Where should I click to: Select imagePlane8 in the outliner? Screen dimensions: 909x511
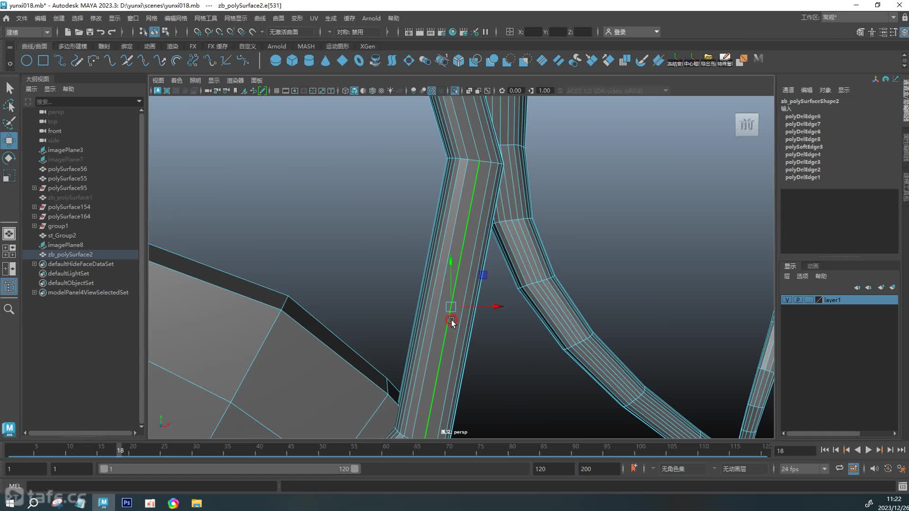pos(65,245)
